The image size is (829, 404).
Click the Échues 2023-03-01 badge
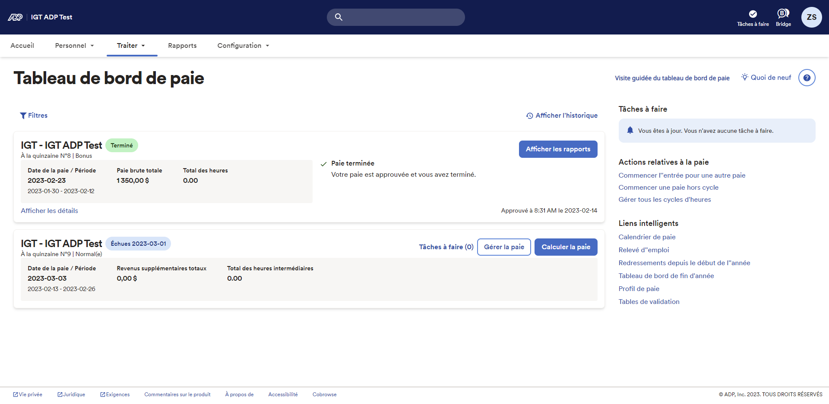(x=138, y=244)
